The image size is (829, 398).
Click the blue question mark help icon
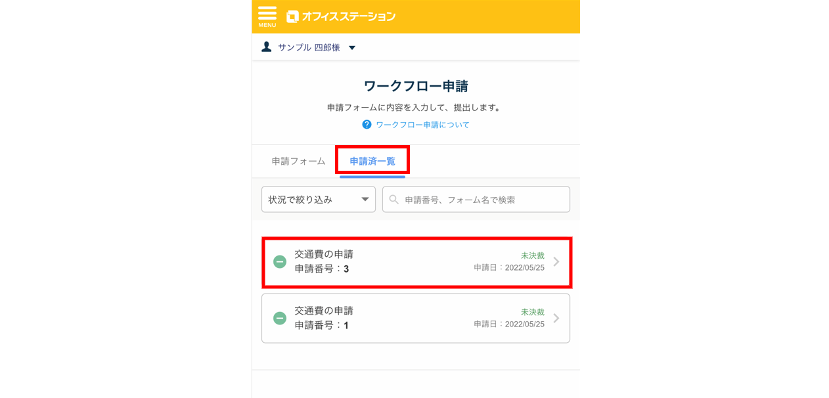click(367, 124)
